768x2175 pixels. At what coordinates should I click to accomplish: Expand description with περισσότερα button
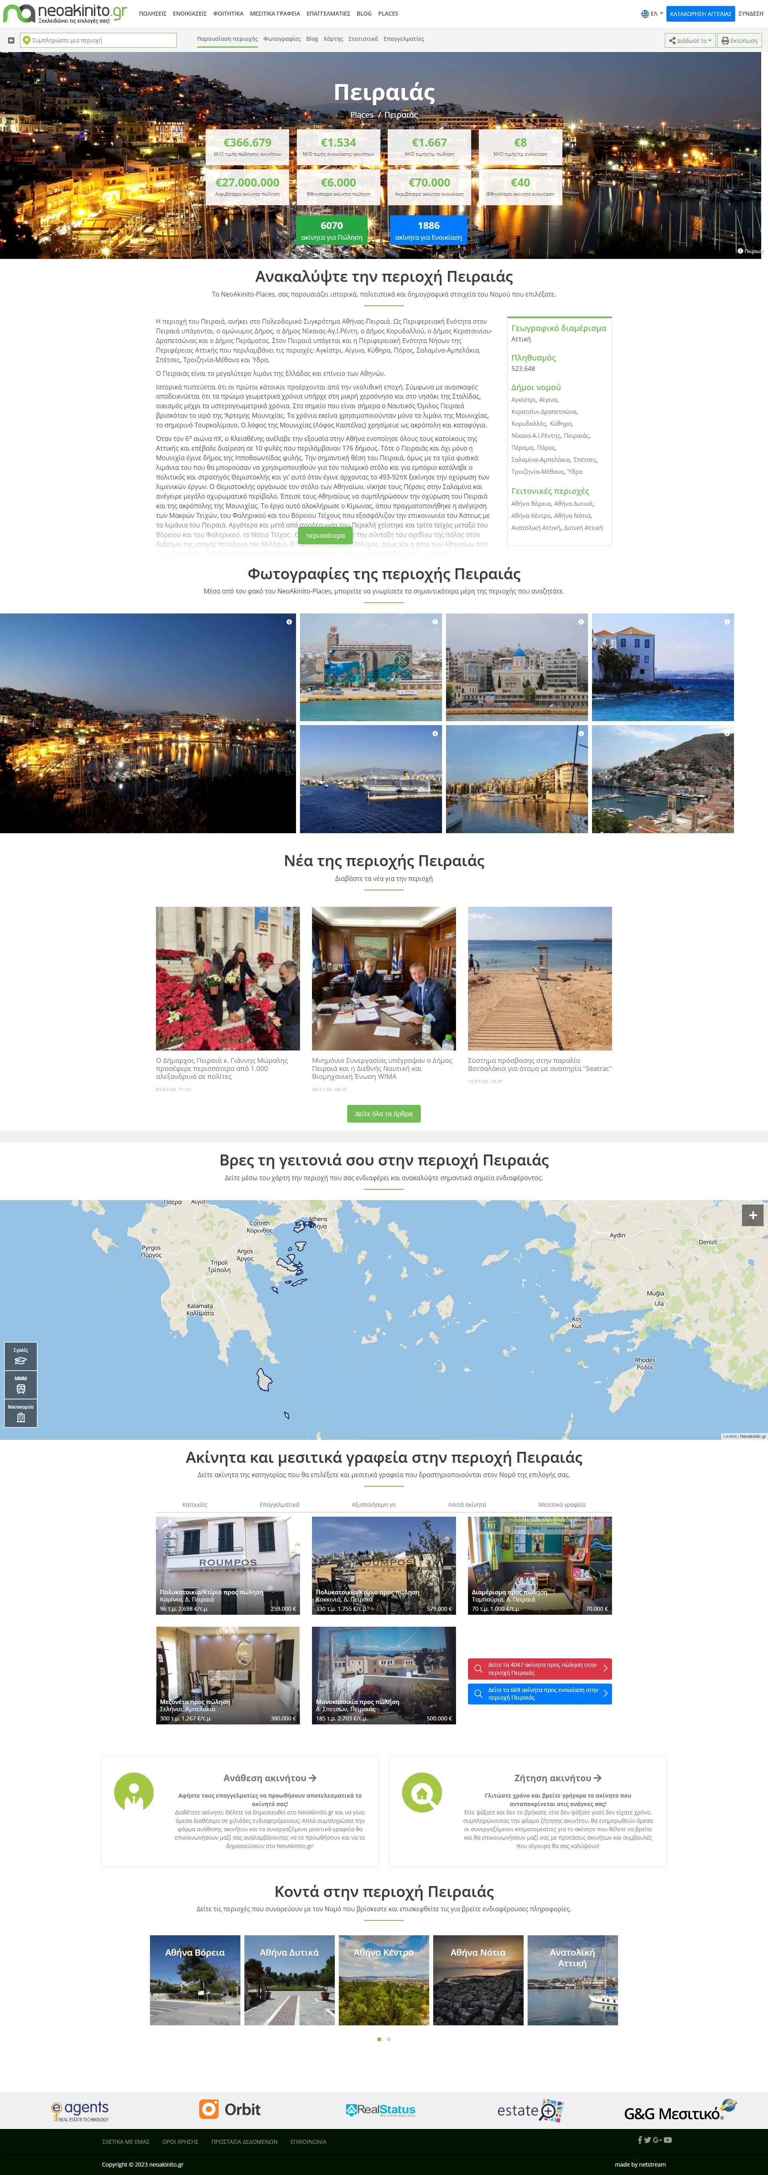tap(325, 535)
